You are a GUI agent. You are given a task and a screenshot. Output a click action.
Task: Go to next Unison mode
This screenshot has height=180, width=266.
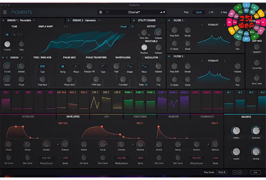[22, 58]
